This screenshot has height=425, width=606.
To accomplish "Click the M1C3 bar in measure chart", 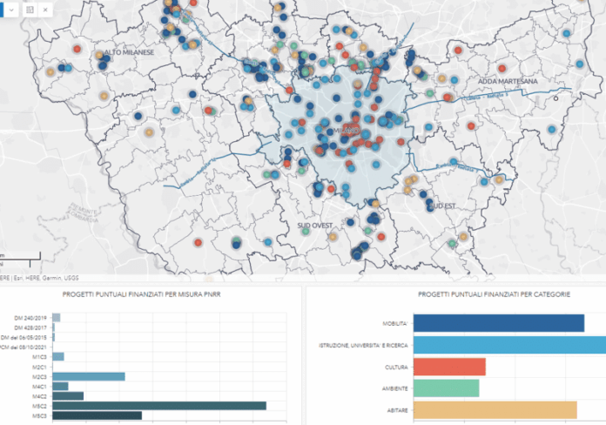I will (x=58, y=356).
